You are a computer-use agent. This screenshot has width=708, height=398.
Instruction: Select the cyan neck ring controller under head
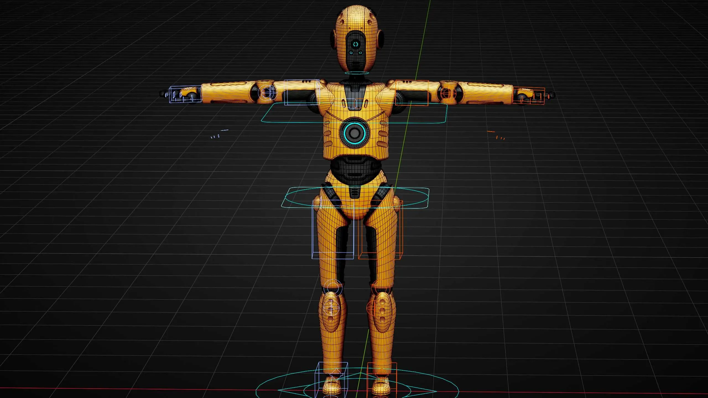pyautogui.click(x=356, y=73)
